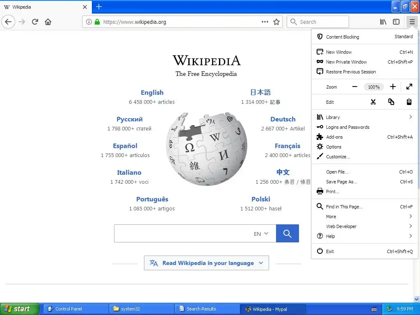Click the taskbar keyboard icon
This screenshot has width=420, height=315.
(374, 309)
